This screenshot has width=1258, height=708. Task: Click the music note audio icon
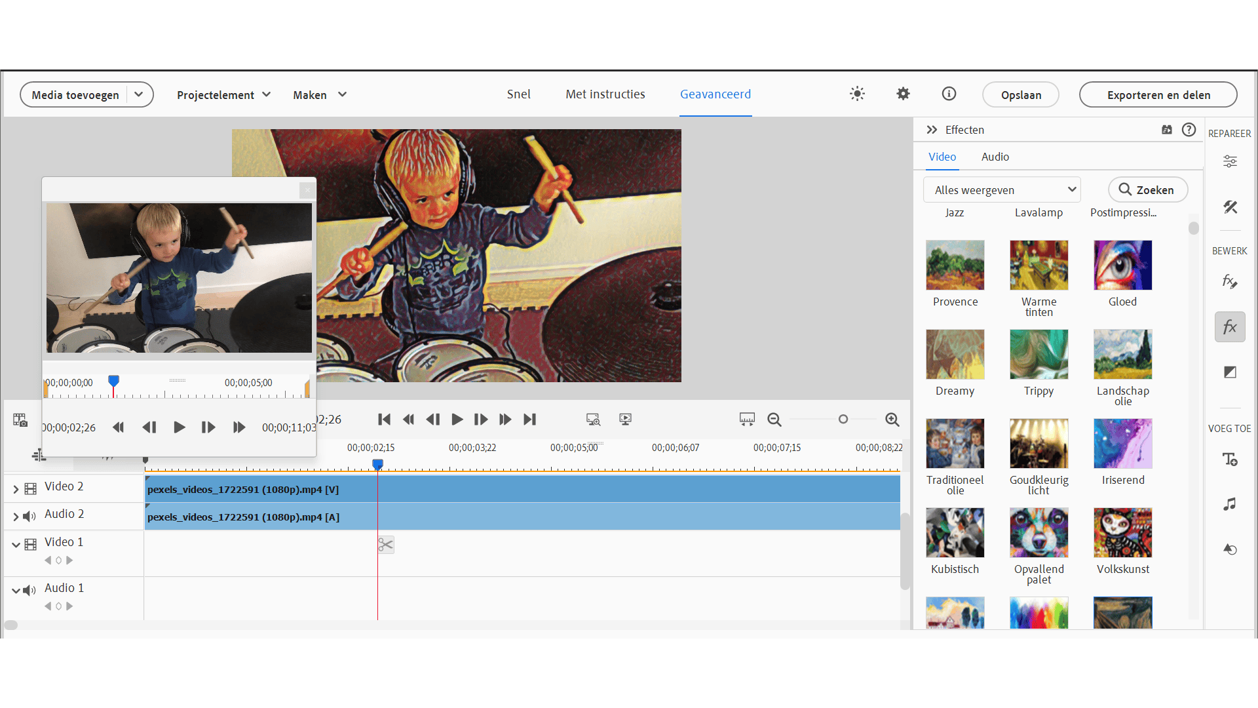(1230, 504)
